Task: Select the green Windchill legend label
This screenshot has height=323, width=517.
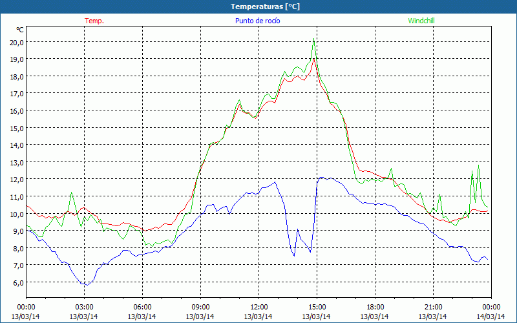Action: (x=421, y=21)
